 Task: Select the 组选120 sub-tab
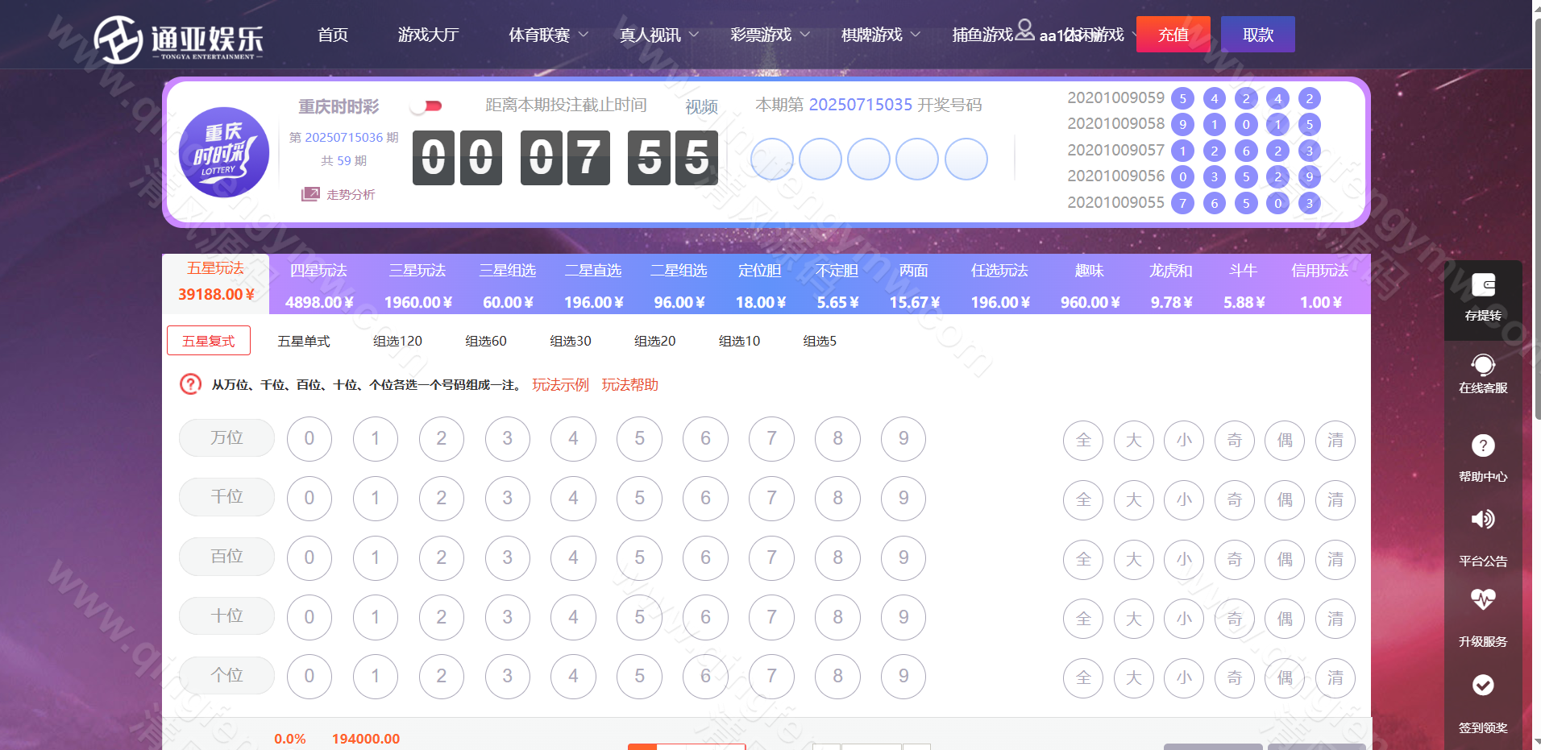tap(397, 341)
